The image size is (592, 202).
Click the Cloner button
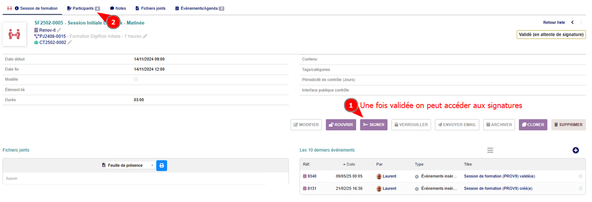[533, 125]
